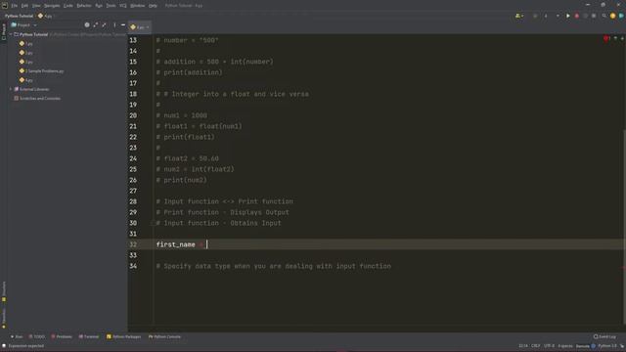The height and width of the screenshot is (352, 626).
Task: Open the Navigate menu
Action: pyautogui.click(x=52, y=6)
